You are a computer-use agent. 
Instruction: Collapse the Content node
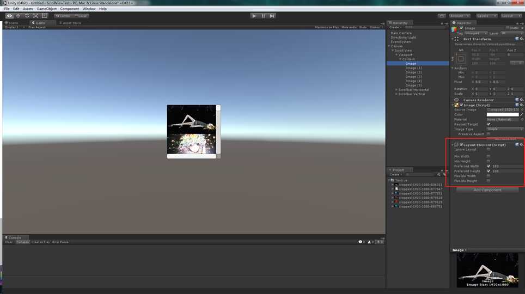pos(400,59)
